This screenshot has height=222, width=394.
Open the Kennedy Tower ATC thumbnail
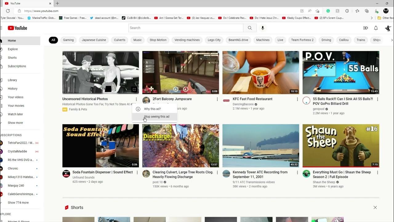[261, 146]
